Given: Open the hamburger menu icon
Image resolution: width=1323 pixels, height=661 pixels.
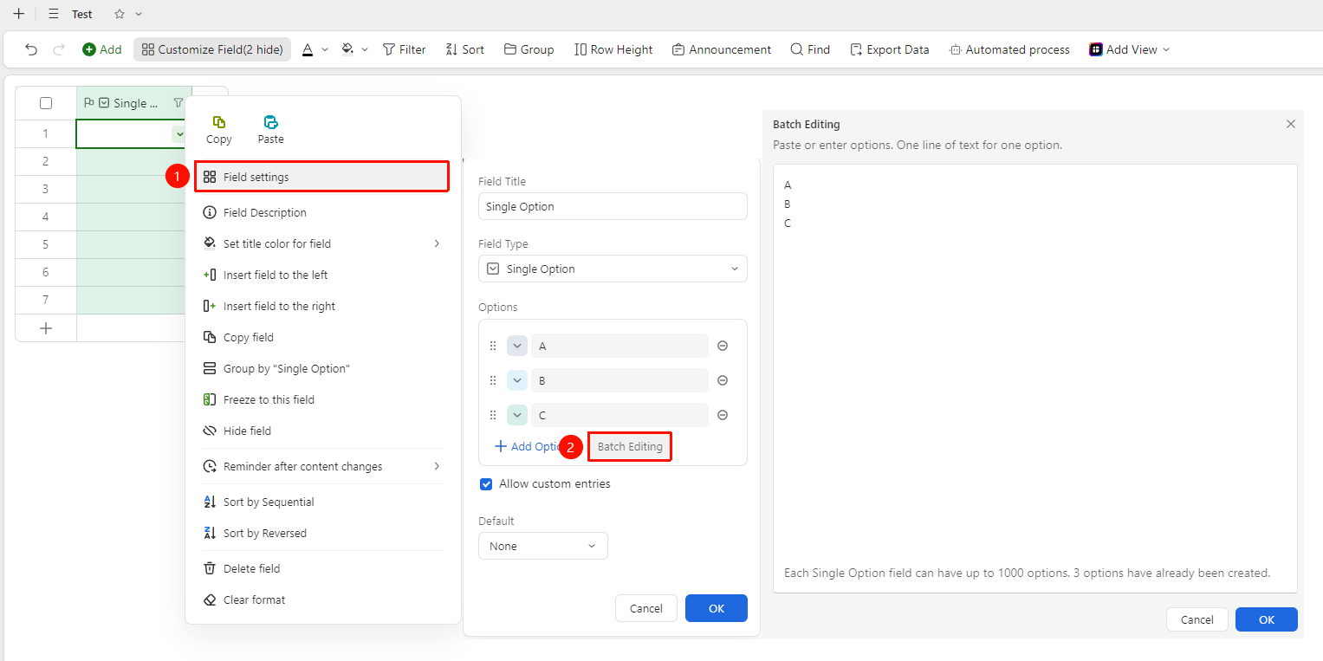Looking at the screenshot, I should [x=54, y=14].
